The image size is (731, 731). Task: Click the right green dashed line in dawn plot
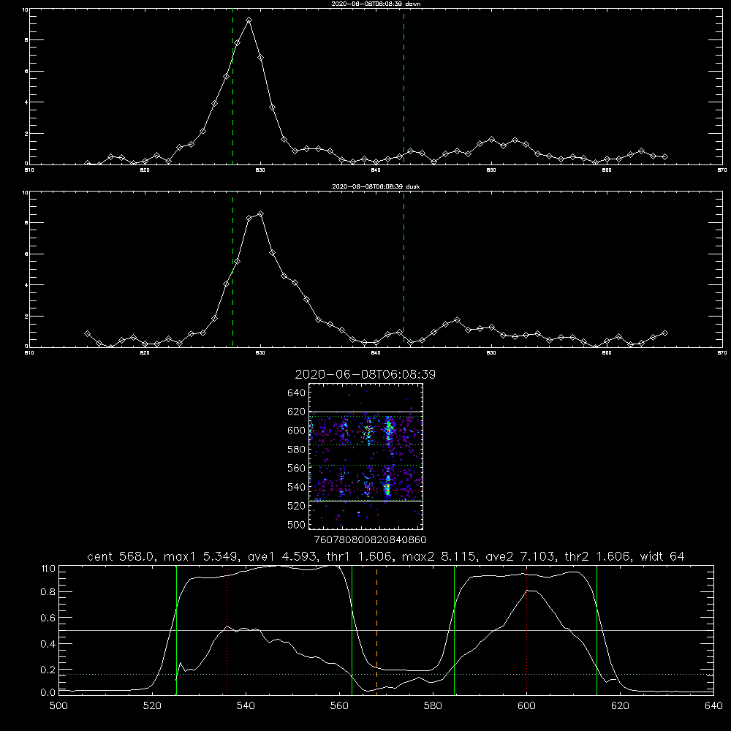404,87
